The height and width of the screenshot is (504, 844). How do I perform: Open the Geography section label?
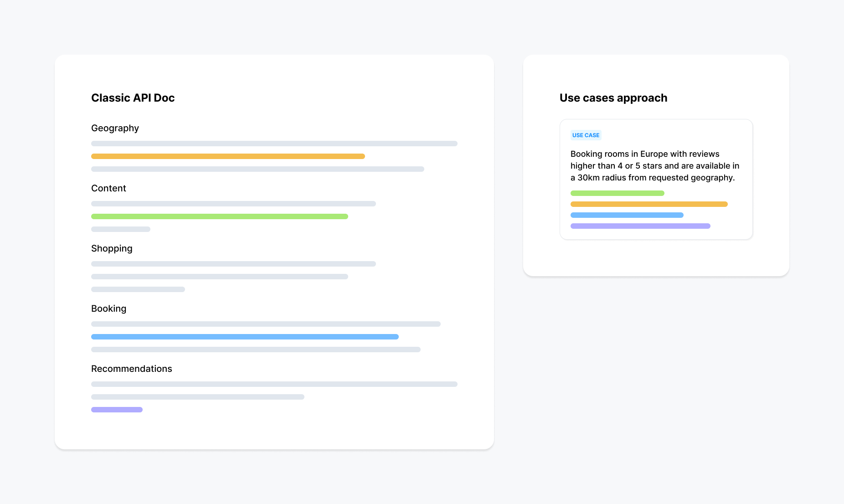115,128
